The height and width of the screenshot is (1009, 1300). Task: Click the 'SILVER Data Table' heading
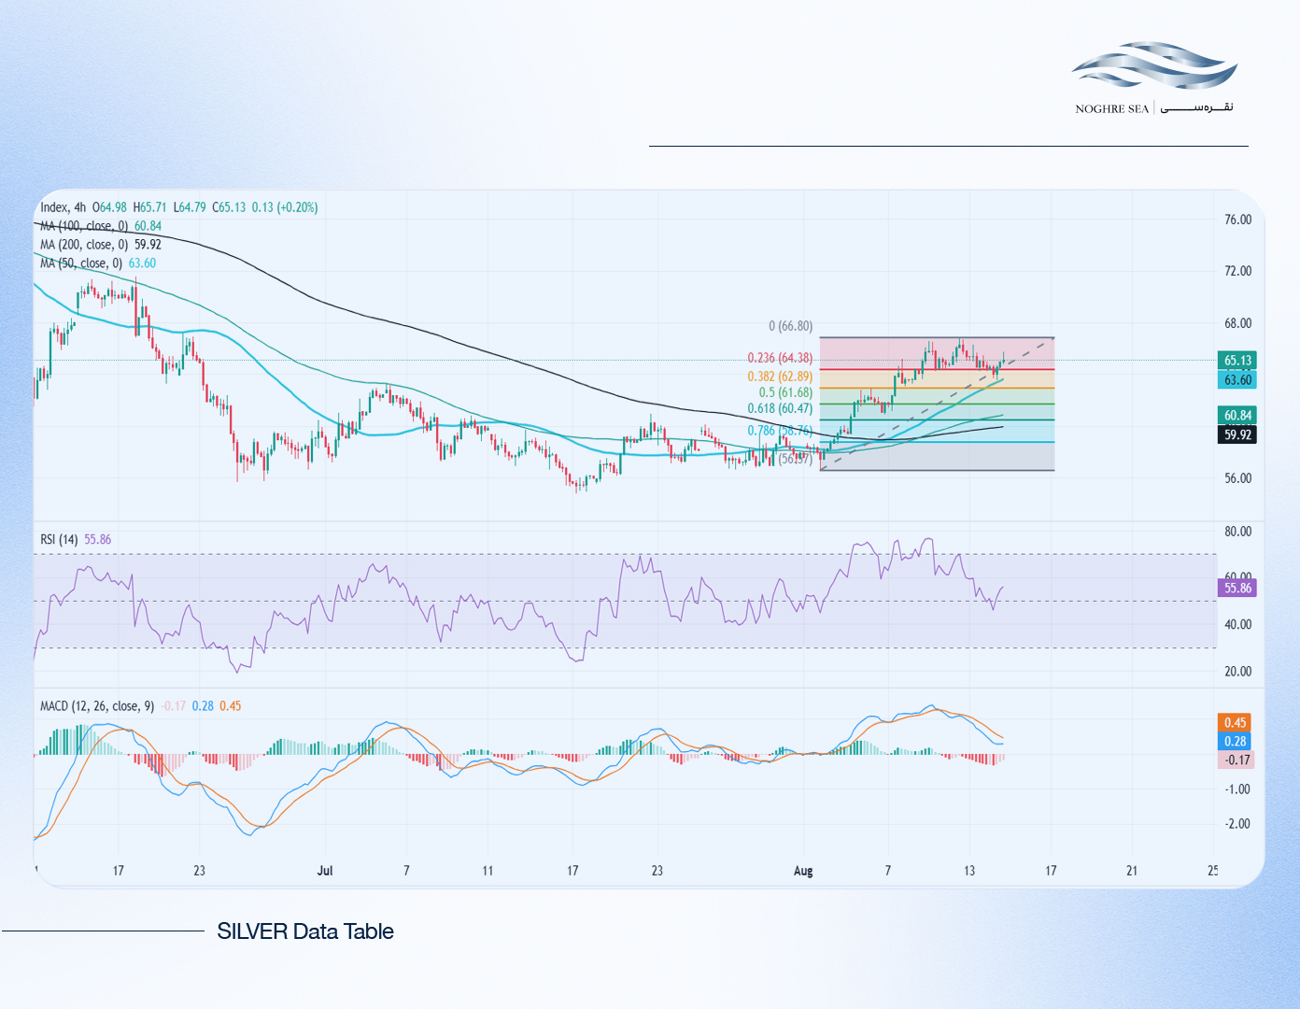[305, 931]
